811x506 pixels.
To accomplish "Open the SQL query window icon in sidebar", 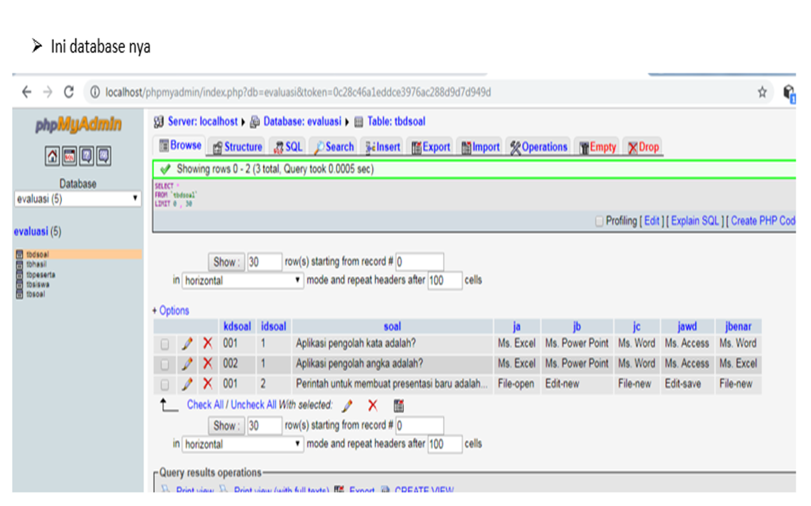I will (70, 156).
